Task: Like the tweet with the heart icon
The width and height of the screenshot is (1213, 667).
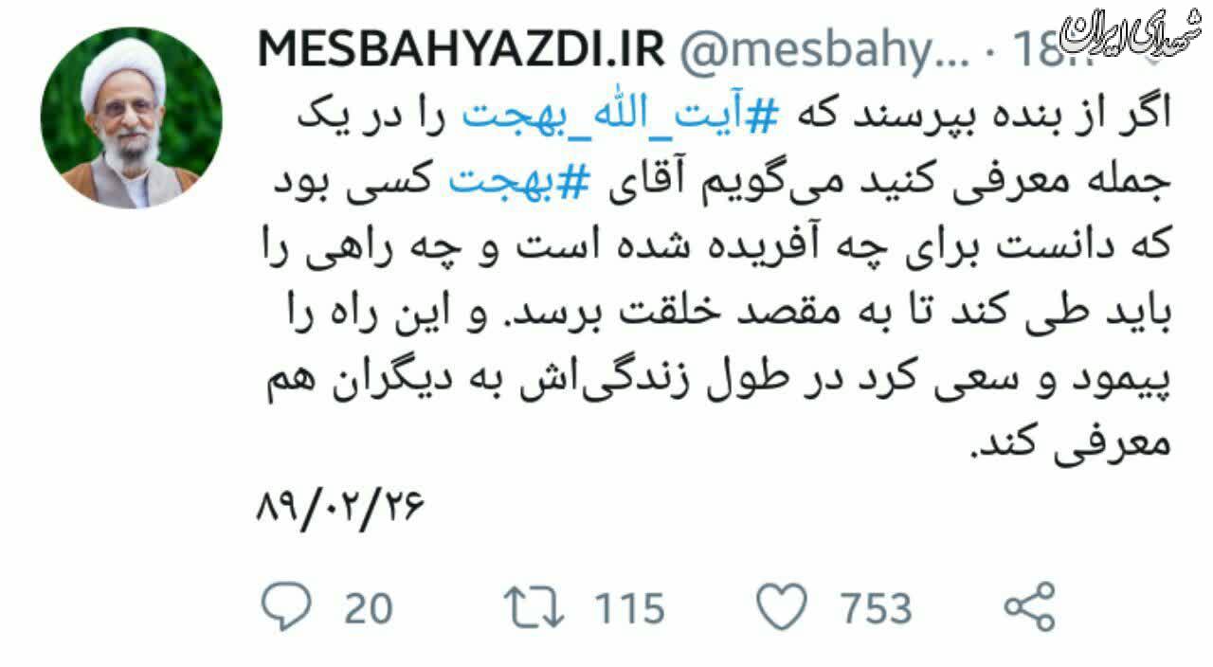Action: coord(783,607)
